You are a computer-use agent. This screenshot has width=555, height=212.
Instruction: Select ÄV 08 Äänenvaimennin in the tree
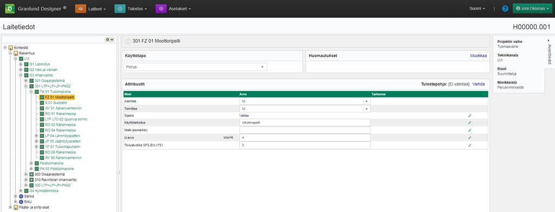click(63, 157)
